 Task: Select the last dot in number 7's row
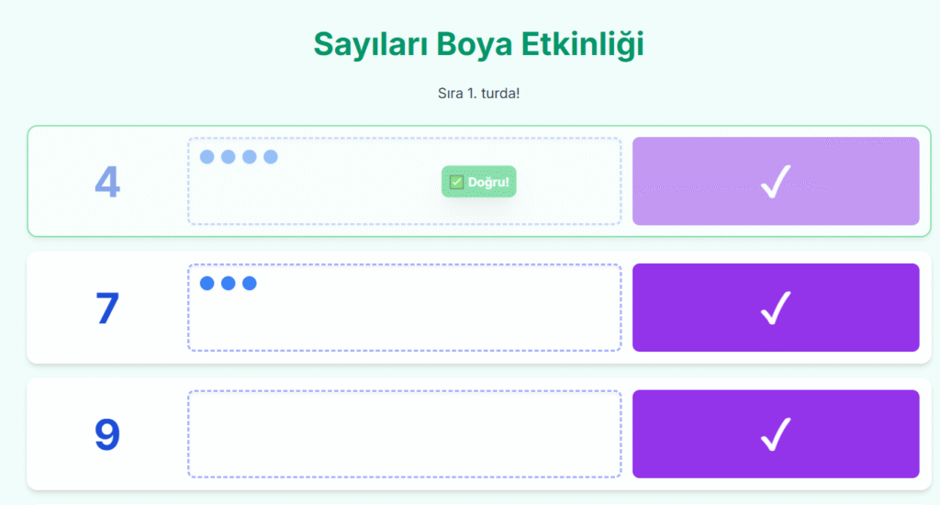[x=250, y=283]
